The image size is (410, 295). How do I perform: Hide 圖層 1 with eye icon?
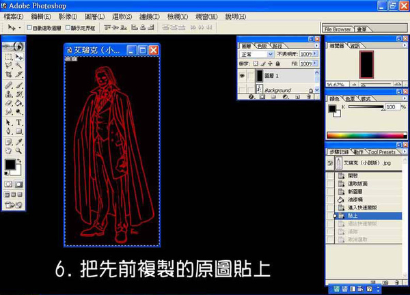[242, 76]
